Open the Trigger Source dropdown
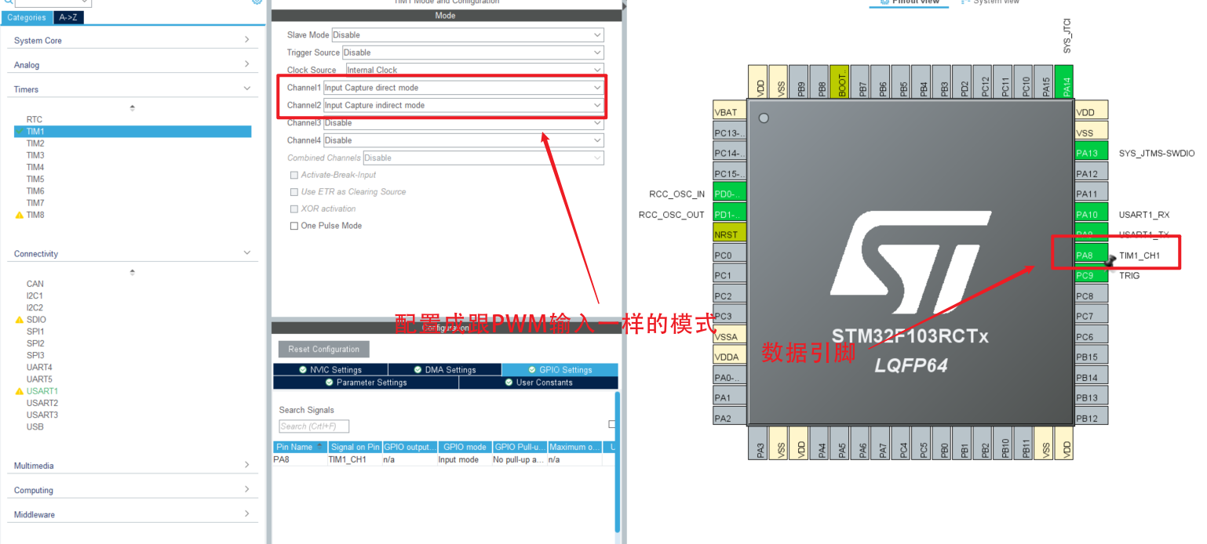This screenshot has height=544, width=1207. [473, 53]
